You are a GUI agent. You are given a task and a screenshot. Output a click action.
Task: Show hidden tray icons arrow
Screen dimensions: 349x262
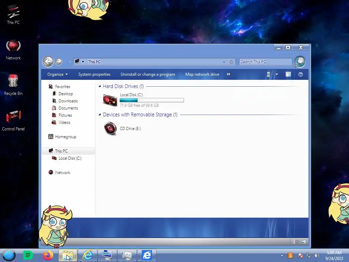tap(282, 256)
